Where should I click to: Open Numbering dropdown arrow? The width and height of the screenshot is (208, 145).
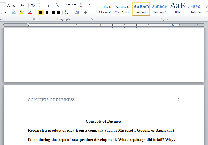point(54,5)
